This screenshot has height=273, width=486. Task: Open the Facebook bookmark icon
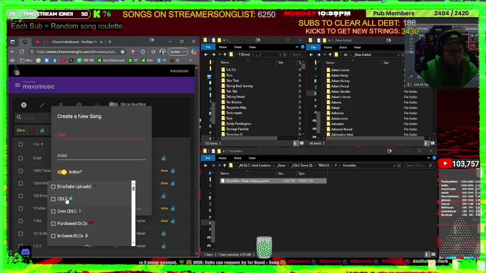click(x=55, y=60)
